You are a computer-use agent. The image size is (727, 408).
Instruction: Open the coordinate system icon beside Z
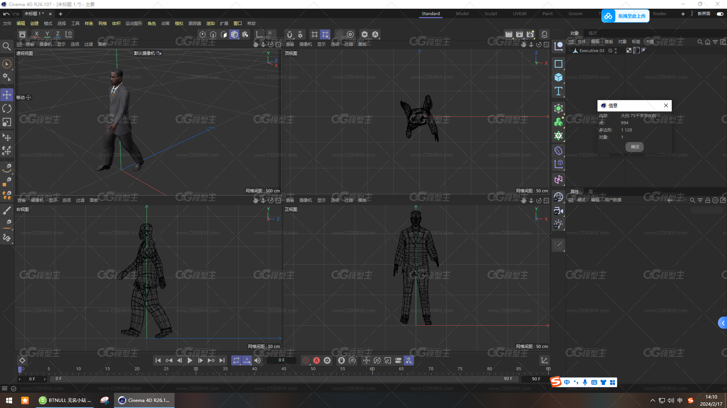[x=69, y=34]
